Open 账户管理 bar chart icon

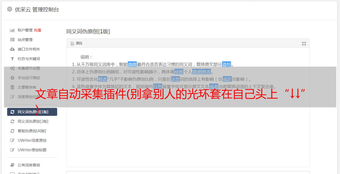point(12,30)
